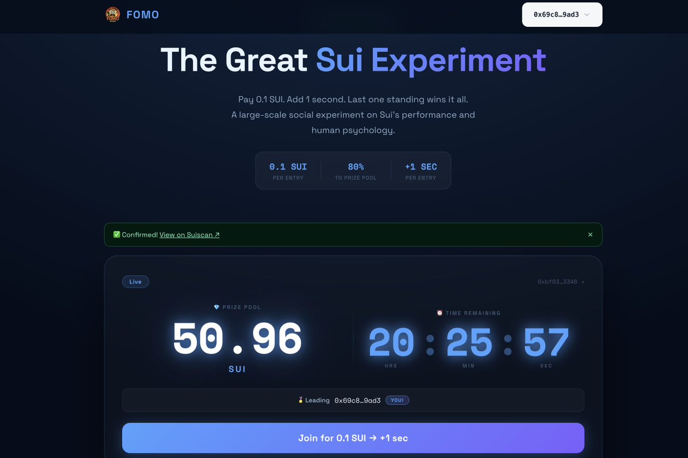Viewport: 688px width, 458px height.
Task: Click the PRIZE POOL label
Action: (x=242, y=307)
